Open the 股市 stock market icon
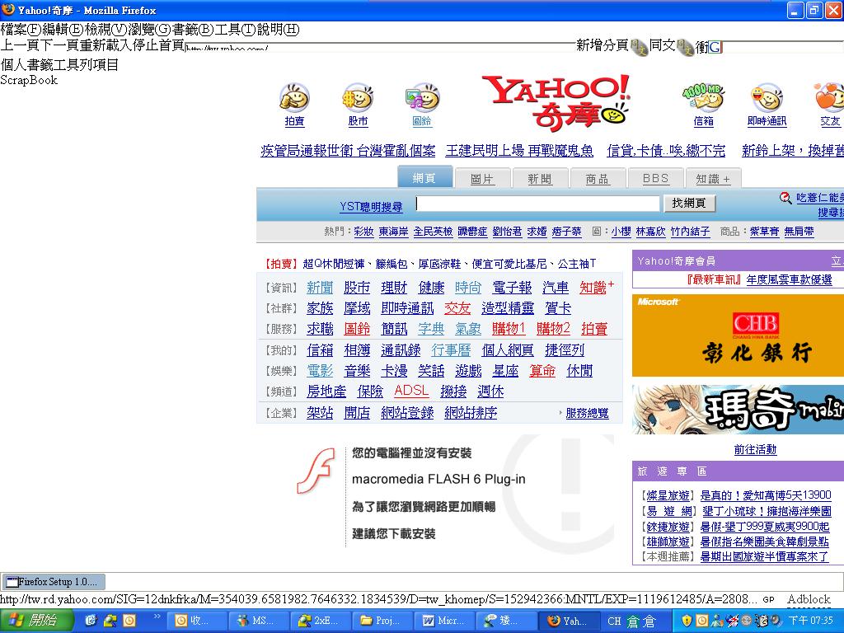The image size is (844, 633). coord(358,98)
